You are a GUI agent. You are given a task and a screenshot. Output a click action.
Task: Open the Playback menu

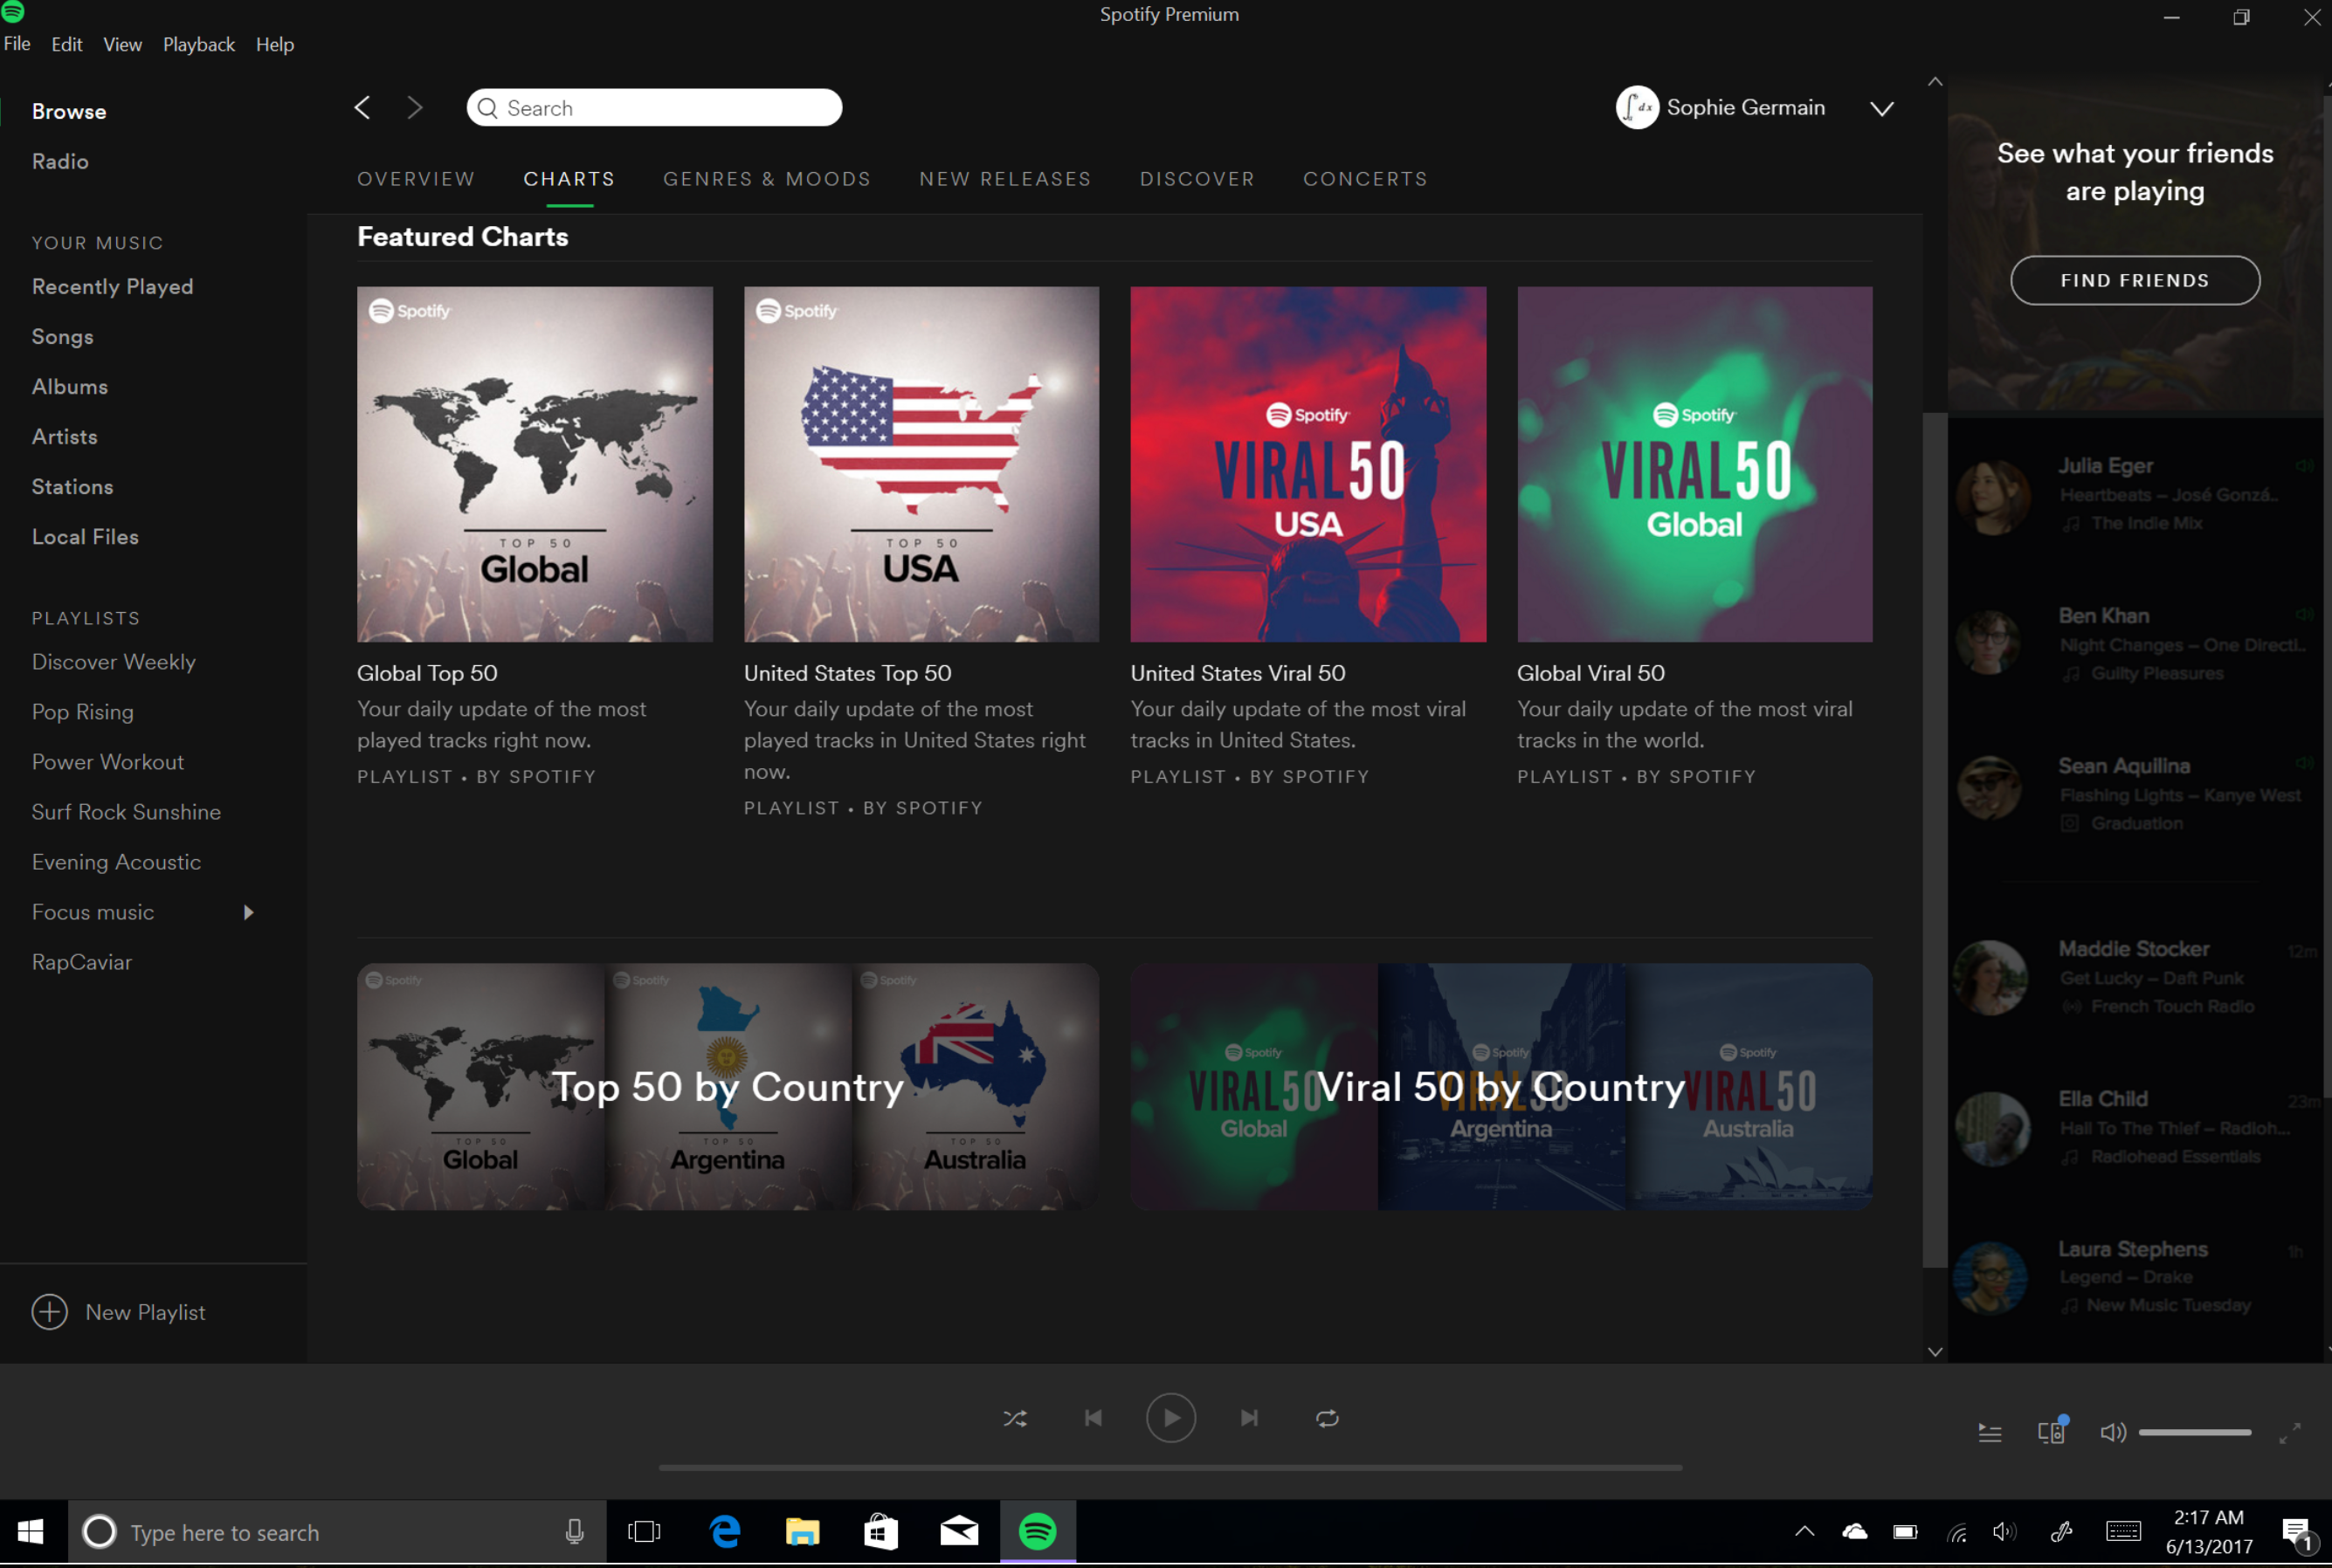[199, 44]
